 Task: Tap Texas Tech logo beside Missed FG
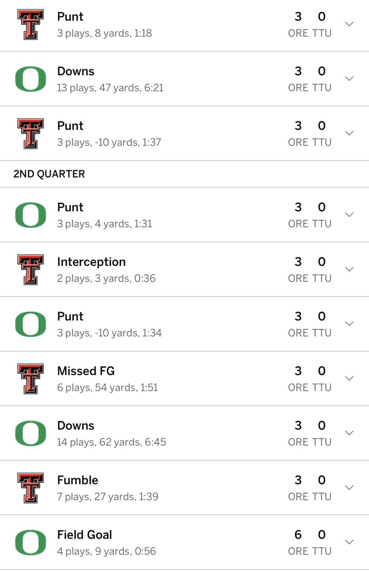30,379
